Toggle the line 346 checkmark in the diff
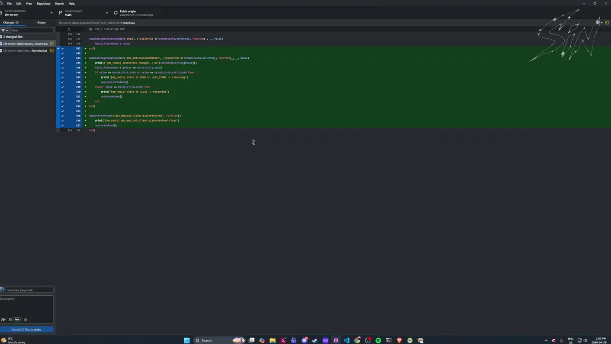Viewport: 611px width, 344px height. tap(62, 72)
